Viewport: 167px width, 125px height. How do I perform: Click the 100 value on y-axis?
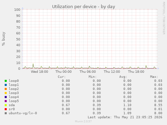17,9
